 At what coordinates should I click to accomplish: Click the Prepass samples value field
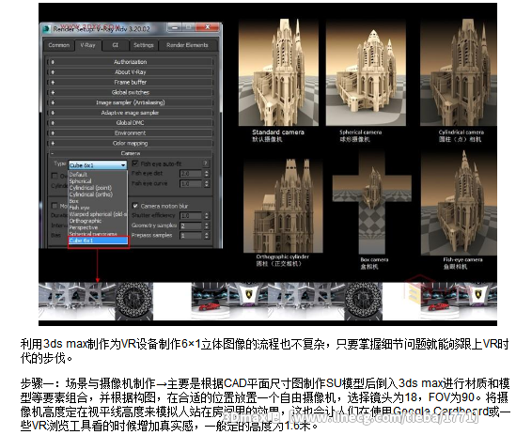tap(191, 236)
